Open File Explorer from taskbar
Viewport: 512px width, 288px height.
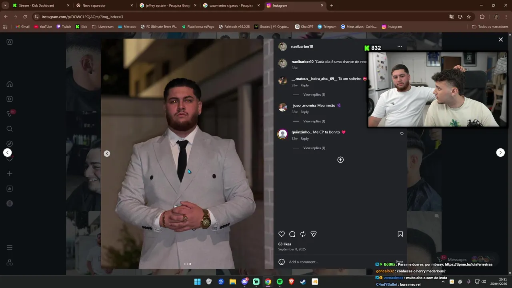click(x=232, y=282)
